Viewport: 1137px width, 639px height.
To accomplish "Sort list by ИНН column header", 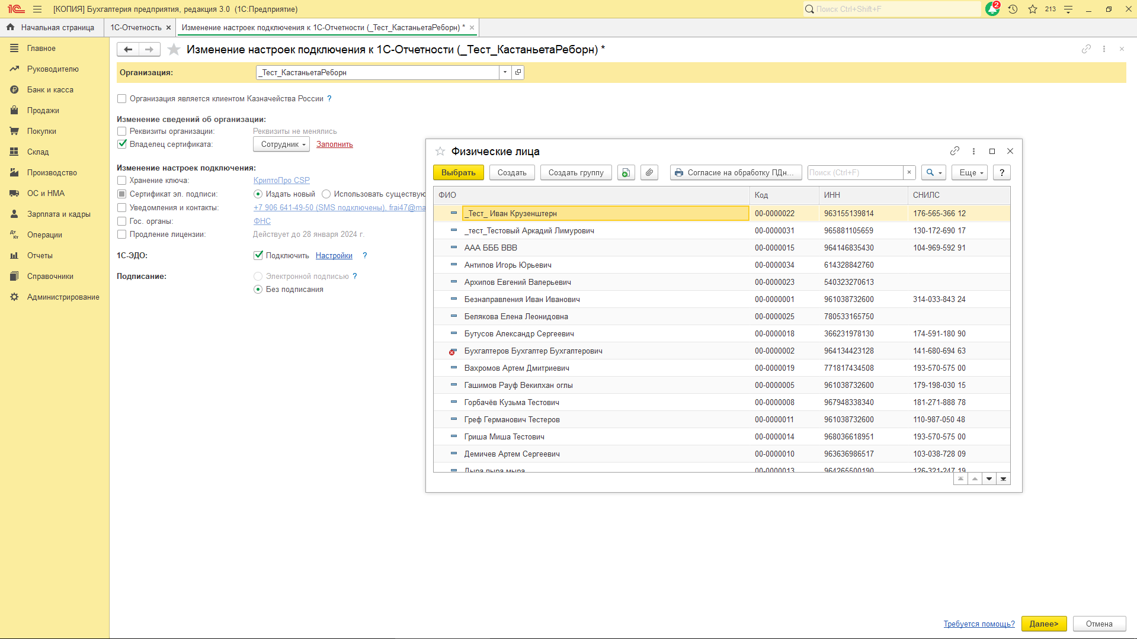I will tap(863, 195).
